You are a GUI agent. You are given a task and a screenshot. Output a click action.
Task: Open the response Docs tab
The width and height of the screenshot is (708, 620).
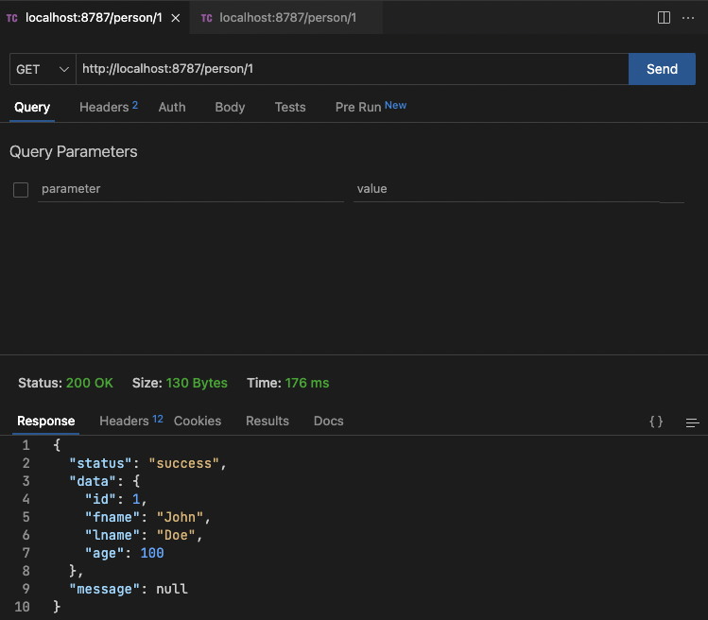[x=329, y=422]
